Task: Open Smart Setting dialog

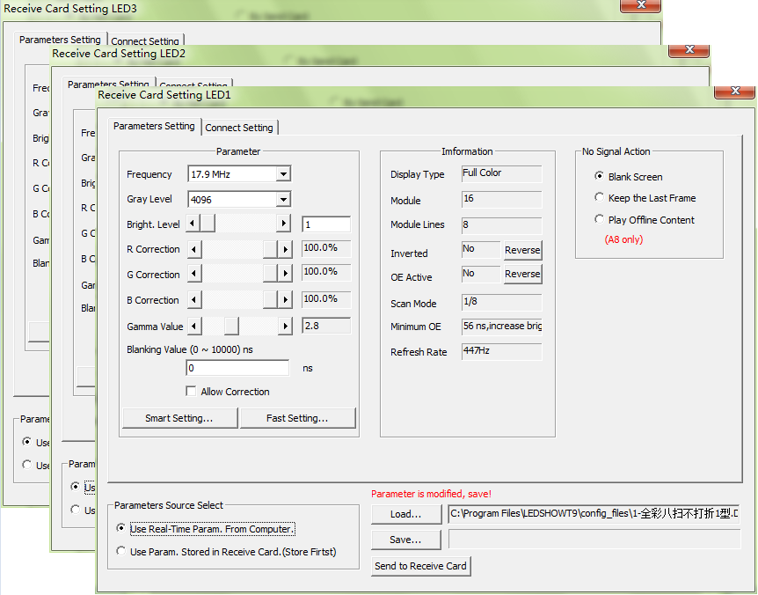Action: coord(179,418)
